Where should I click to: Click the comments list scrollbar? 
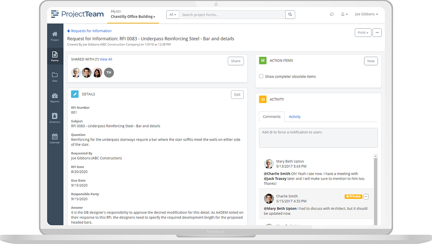pos(375,191)
